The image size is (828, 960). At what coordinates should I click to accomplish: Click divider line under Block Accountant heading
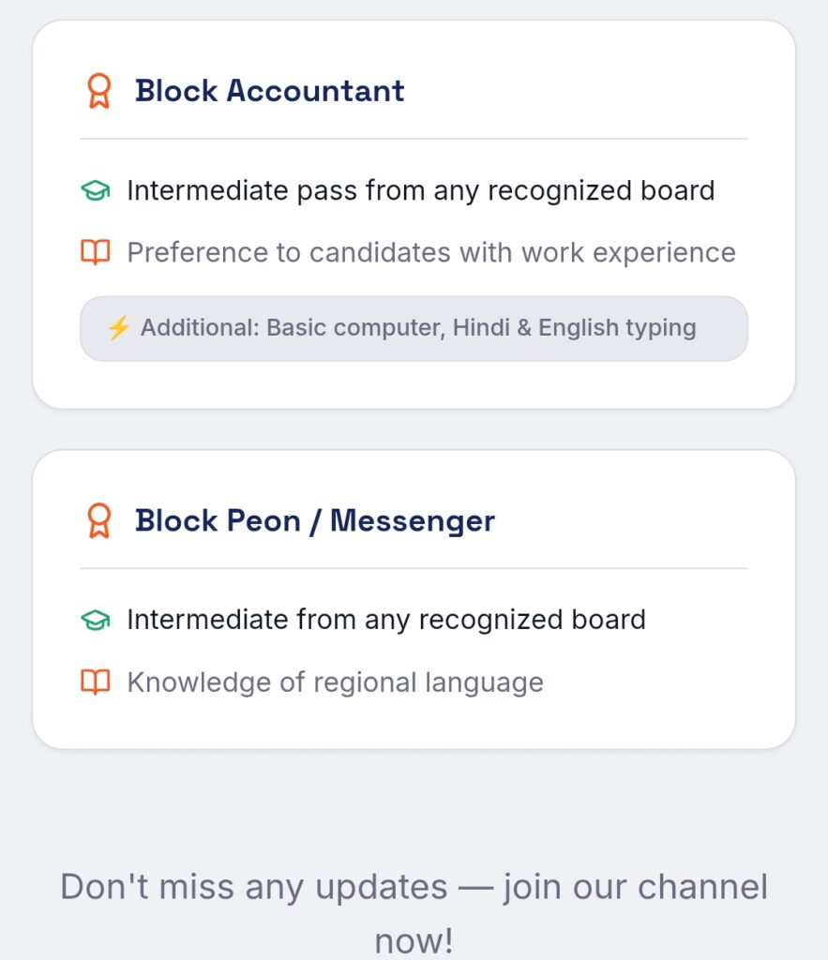click(414, 139)
